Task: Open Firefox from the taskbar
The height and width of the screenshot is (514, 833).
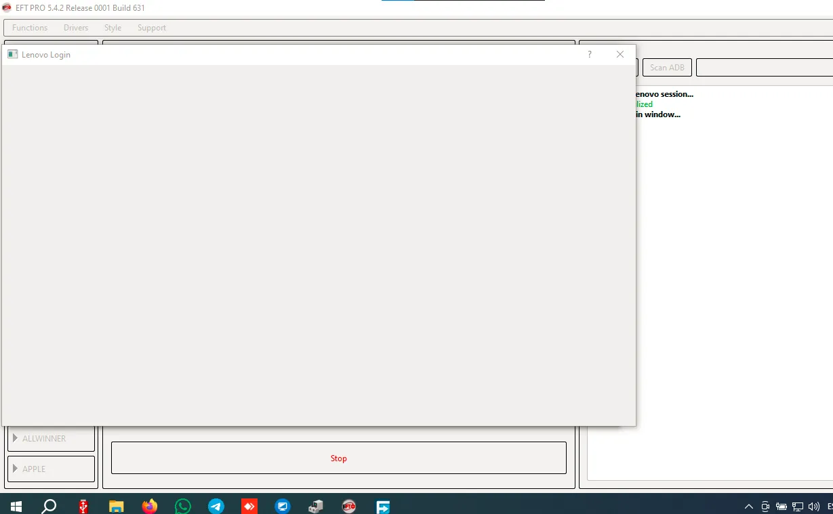Action: click(x=150, y=506)
